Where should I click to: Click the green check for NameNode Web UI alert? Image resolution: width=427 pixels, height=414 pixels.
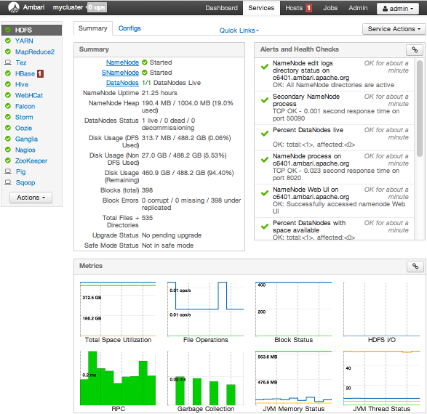(x=265, y=193)
